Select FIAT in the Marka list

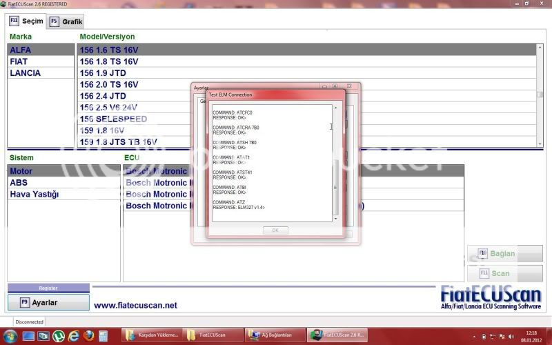(x=41, y=61)
